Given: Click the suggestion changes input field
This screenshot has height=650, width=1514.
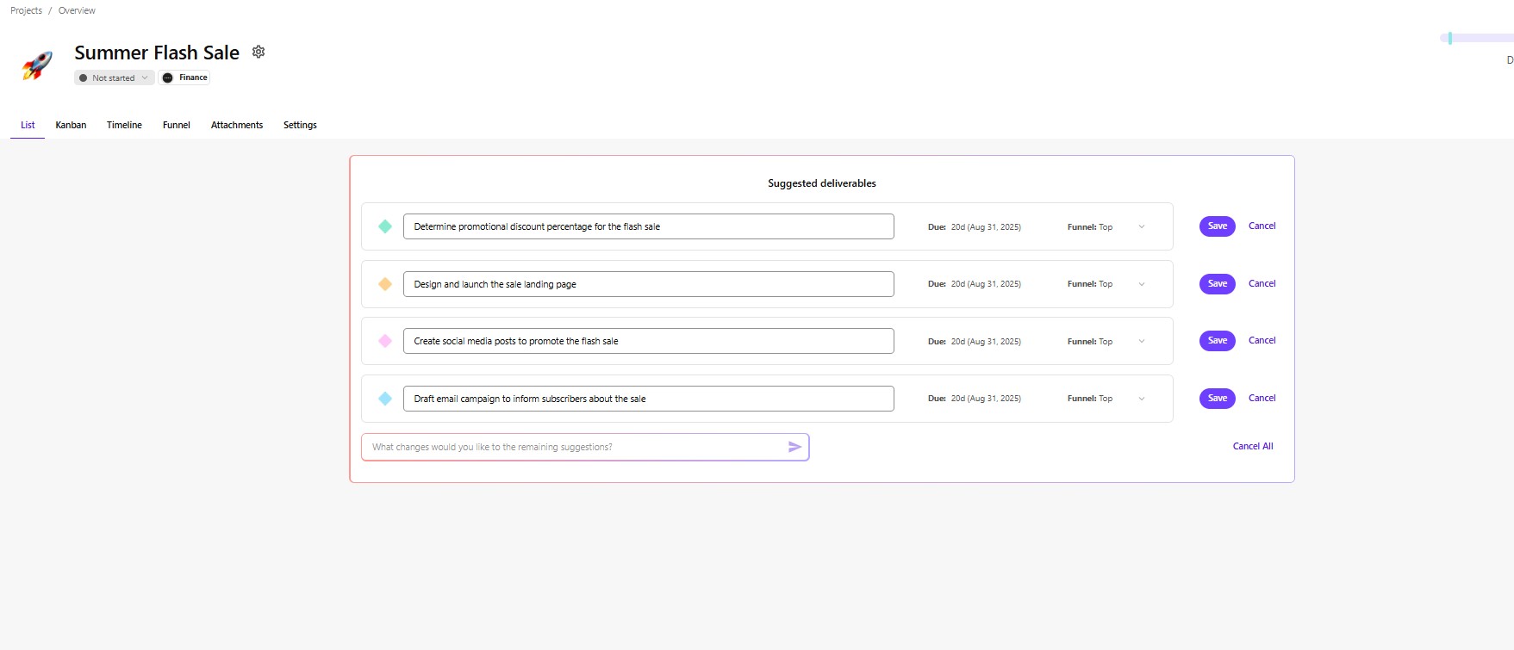Looking at the screenshot, I should 573,447.
